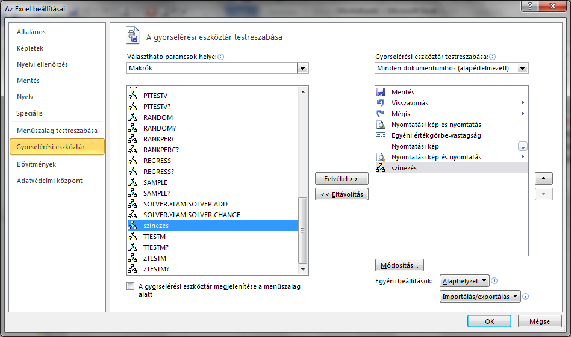The width and height of the screenshot is (571, 337).
Task: Confirm with the OK button
Action: pos(490,321)
